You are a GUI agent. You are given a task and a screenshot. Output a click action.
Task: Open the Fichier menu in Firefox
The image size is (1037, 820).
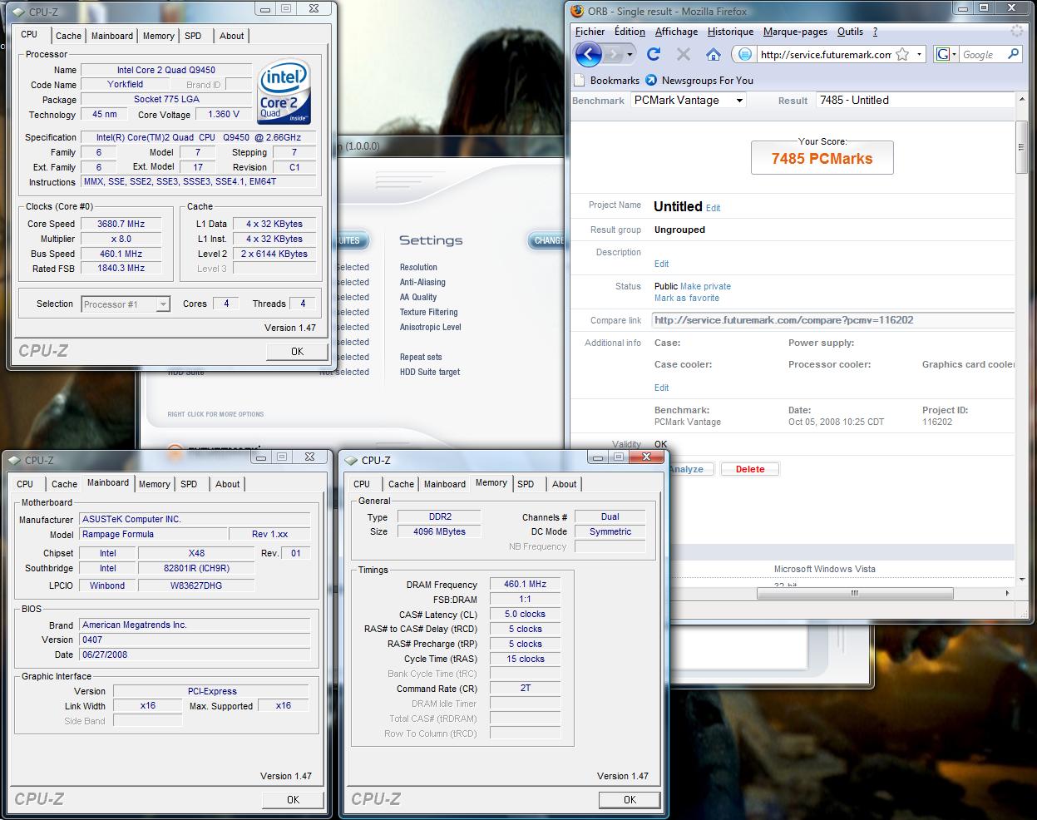coord(590,32)
